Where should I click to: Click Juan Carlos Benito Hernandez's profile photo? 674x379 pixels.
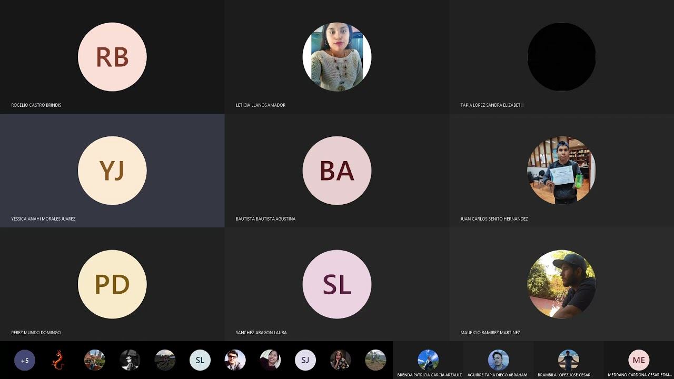[x=561, y=171]
